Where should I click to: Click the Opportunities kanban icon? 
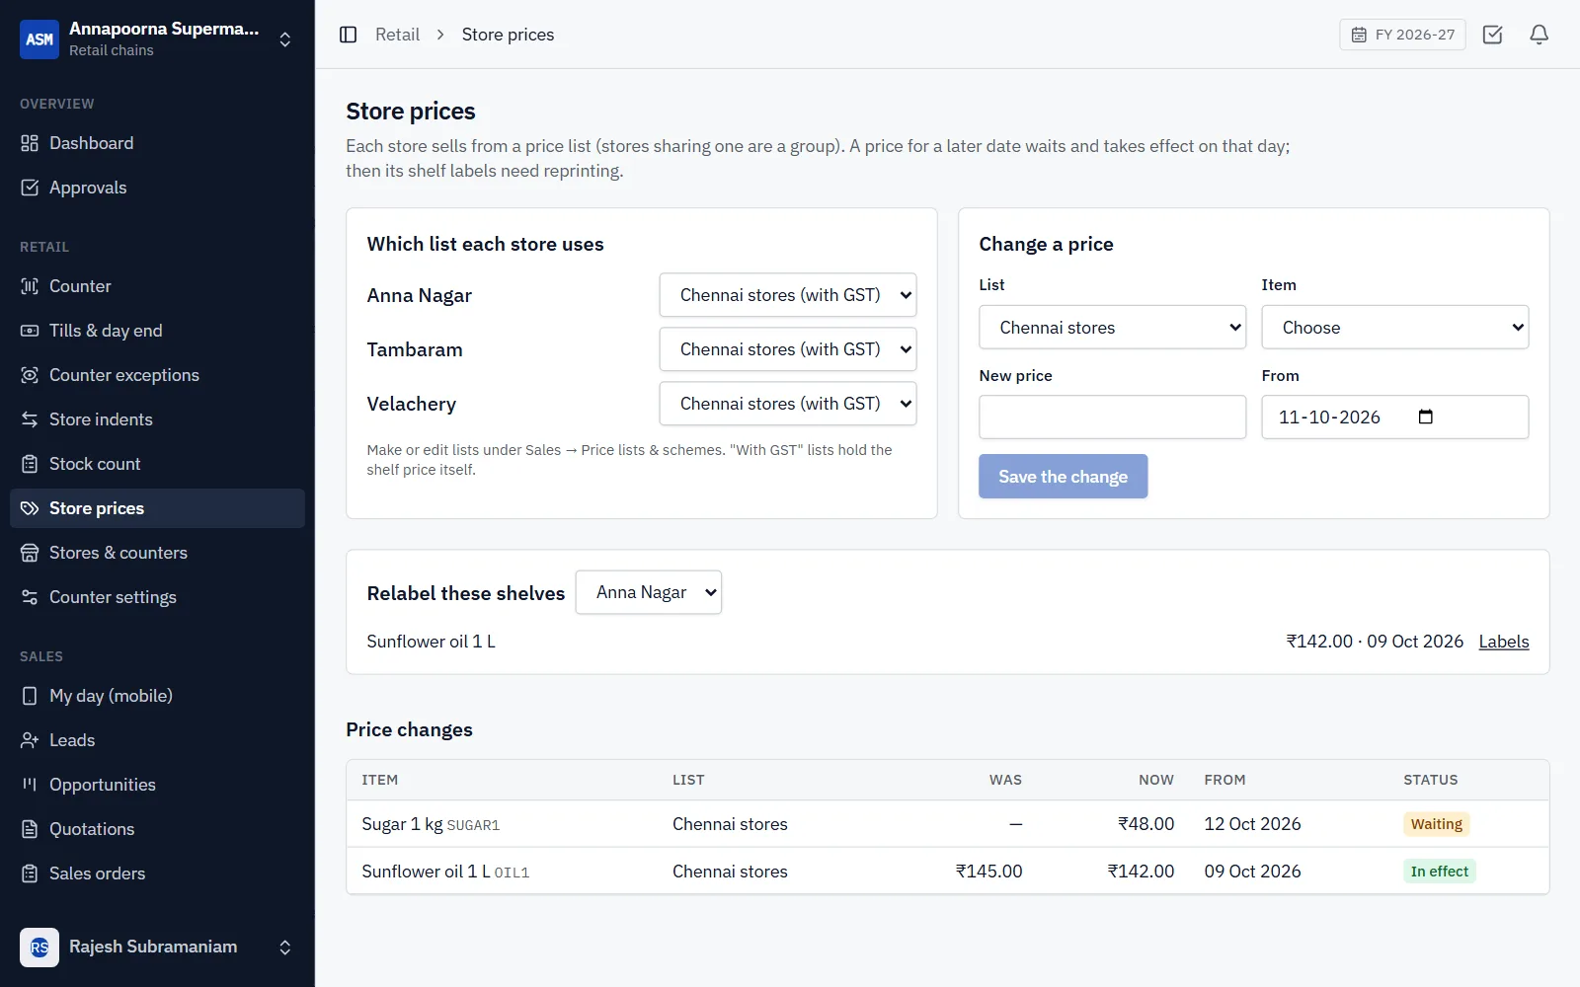30,785
